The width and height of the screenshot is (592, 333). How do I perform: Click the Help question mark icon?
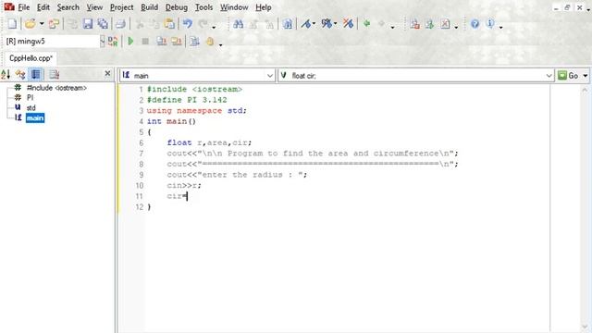tap(475, 24)
